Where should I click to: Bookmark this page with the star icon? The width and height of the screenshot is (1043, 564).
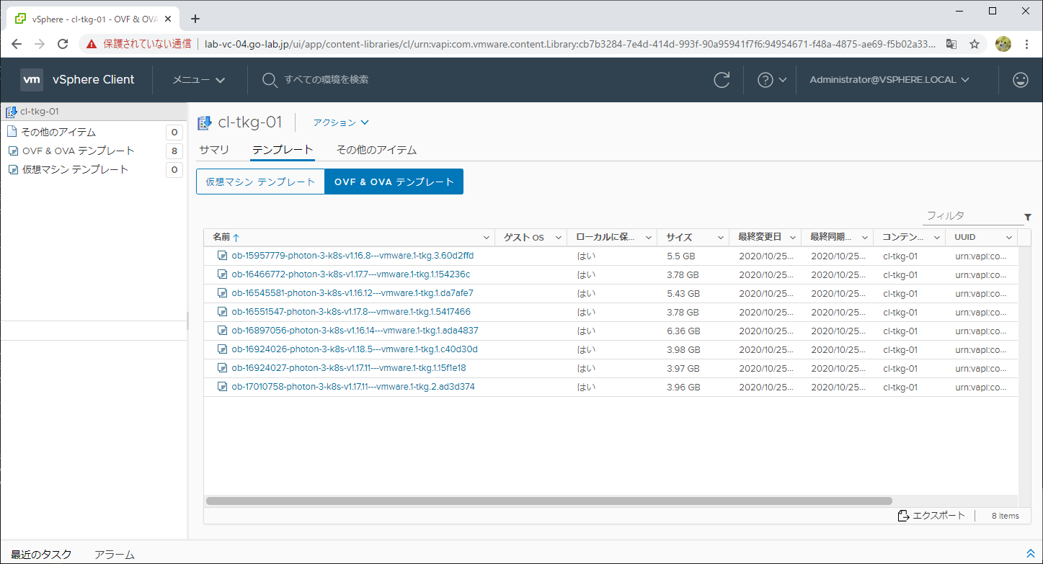click(x=975, y=44)
